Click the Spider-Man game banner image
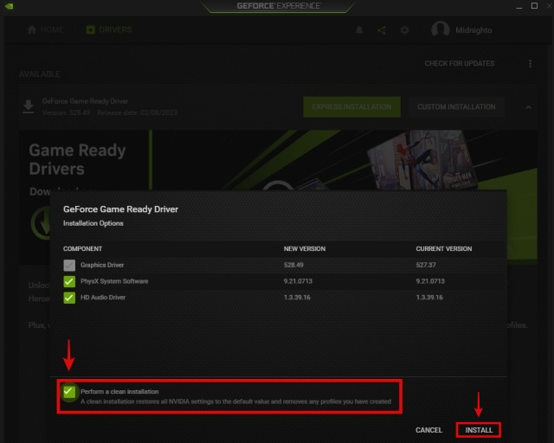The width and height of the screenshot is (554, 443). pyautogui.click(x=422, y=160)
